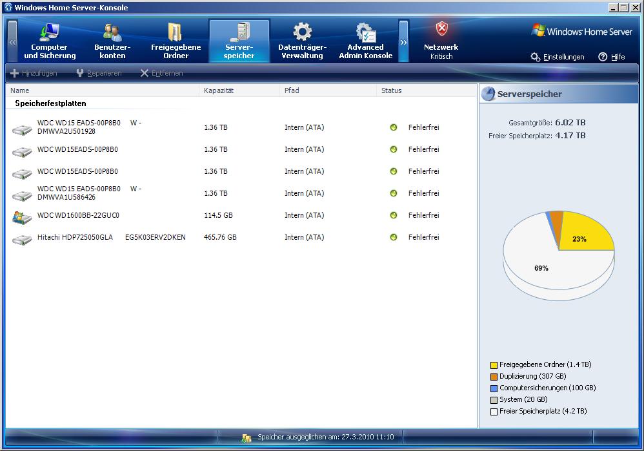Open Advanced Admin Konsole tab
Image resolution: width=644 pixels, height=451 pixels.
pyautogui.click(x=365, y=41)
